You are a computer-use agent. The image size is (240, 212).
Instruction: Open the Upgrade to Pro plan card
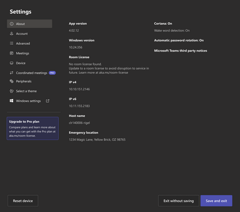pyautogui.click(x=33, y=129)
